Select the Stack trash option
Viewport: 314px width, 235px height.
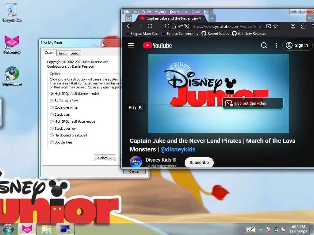60,114
